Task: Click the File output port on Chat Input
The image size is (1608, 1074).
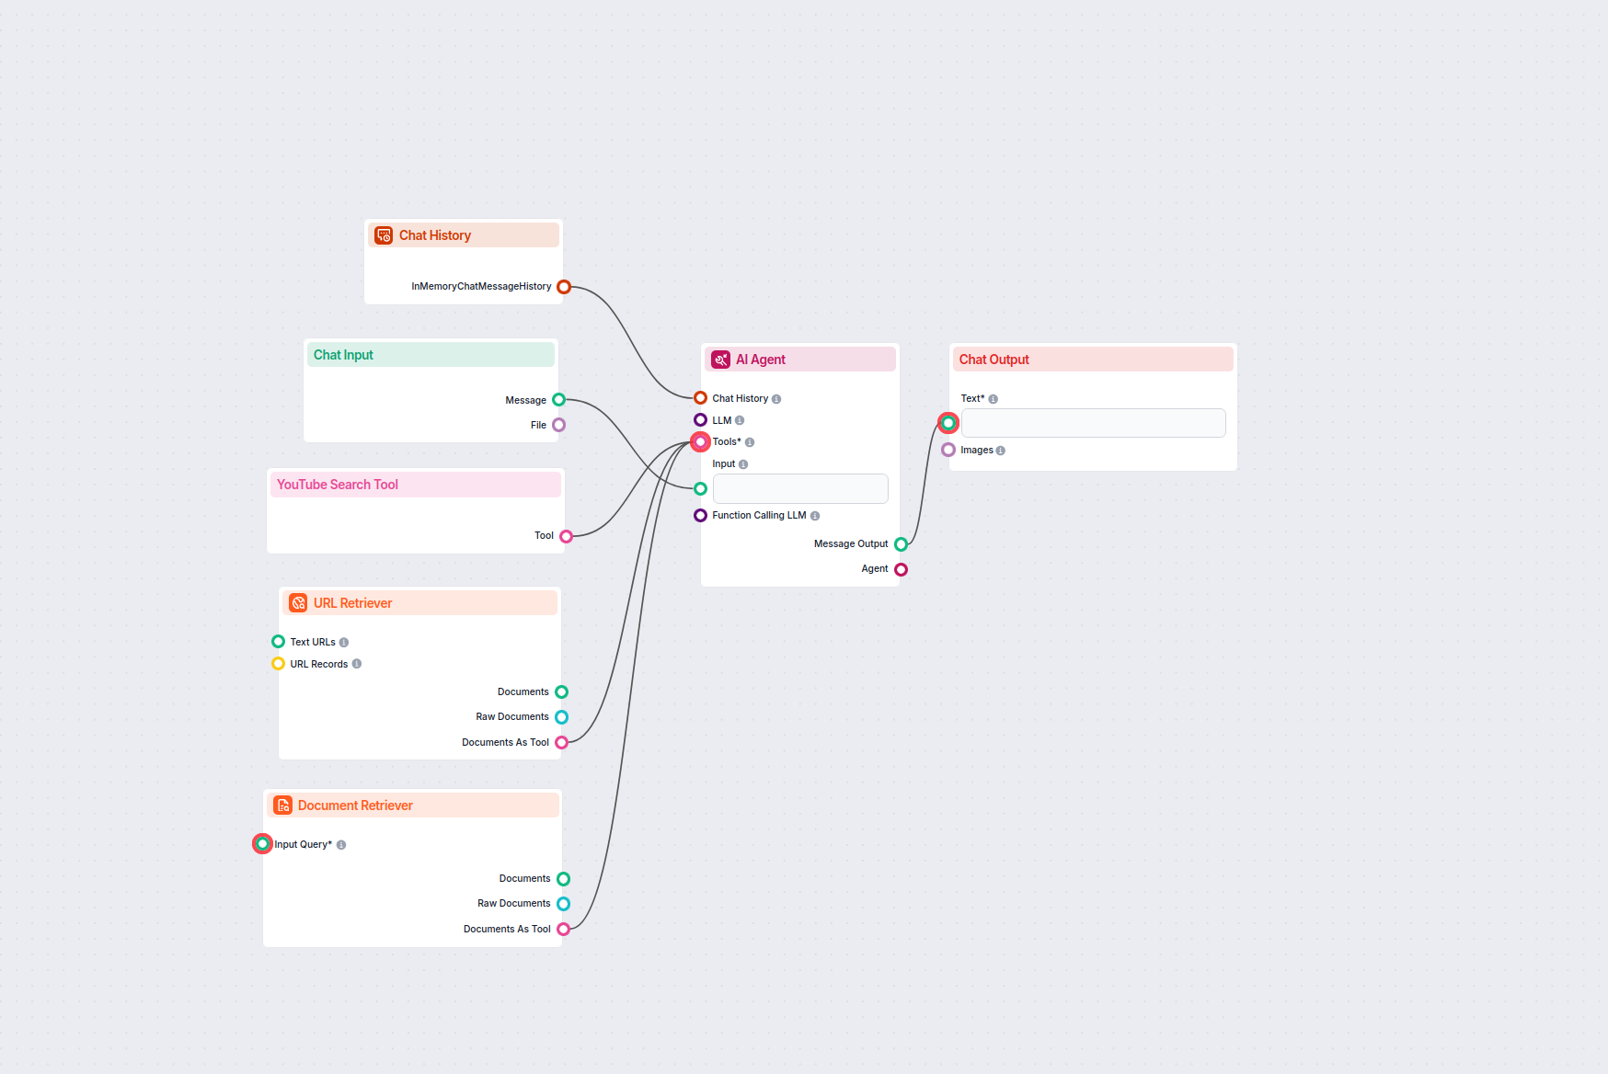Action: click(558, 425)
